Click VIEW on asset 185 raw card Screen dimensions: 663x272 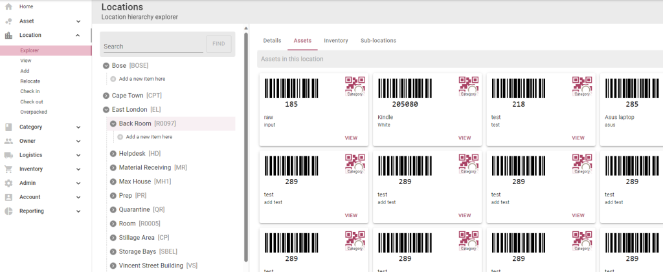tap(351, 138)
